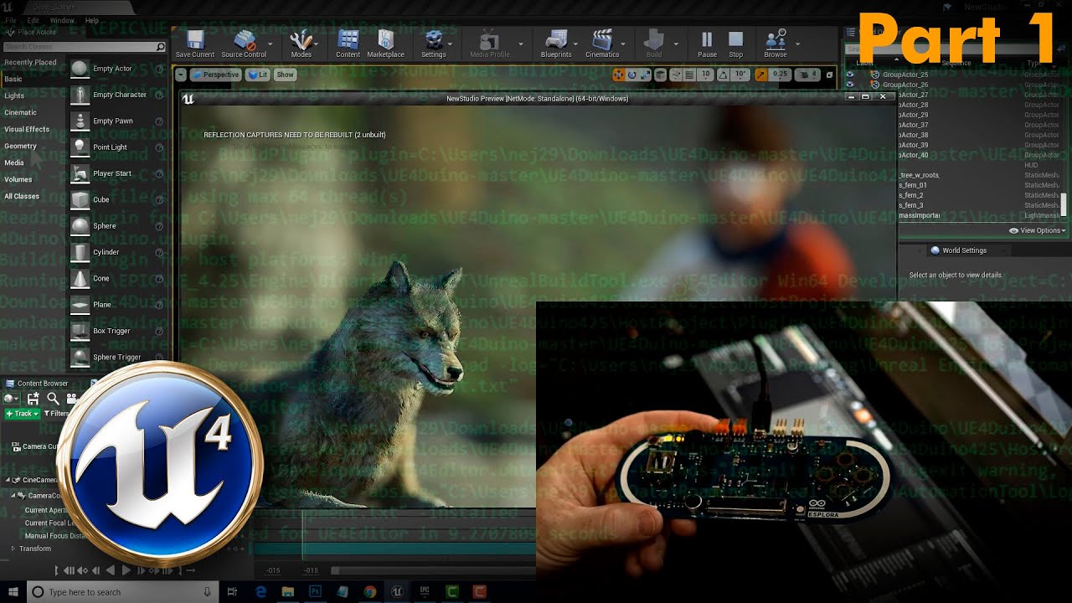Select the Plane shape
The image size is (1072, 603).
click(x=117, y=304)
